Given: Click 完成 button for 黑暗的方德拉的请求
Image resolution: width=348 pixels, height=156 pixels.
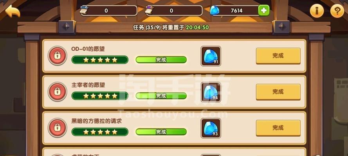Looking at the screenshot, I should (x=278, y=128).
